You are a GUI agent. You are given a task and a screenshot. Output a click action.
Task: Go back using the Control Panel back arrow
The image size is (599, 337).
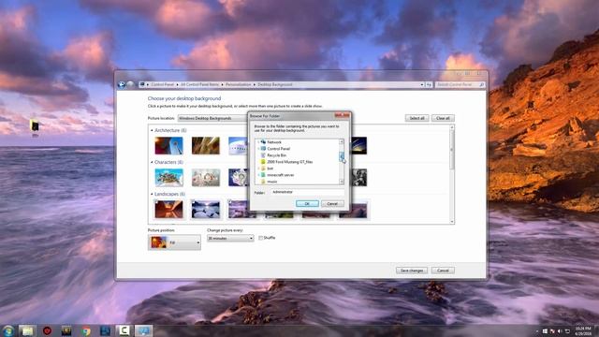[122, 84]
